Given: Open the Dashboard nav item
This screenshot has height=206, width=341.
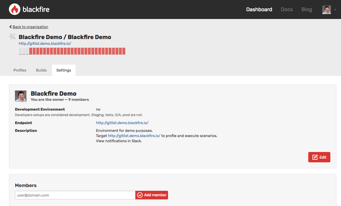Looking at the screenshot, I should 259,9.
